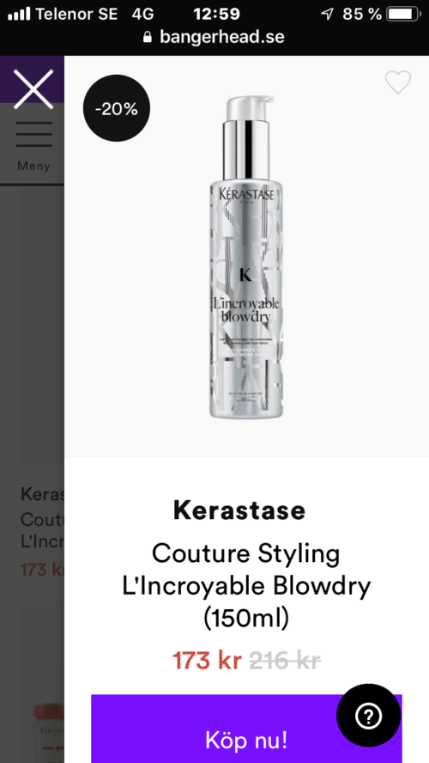This screenshot has height=763, width=429.
Task: Tap the signal strength bars icon
Action: [19, 14]
